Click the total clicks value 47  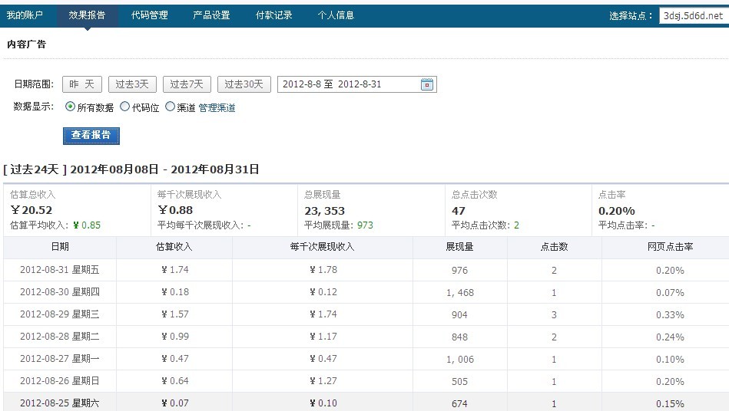[x=459, y=211]
